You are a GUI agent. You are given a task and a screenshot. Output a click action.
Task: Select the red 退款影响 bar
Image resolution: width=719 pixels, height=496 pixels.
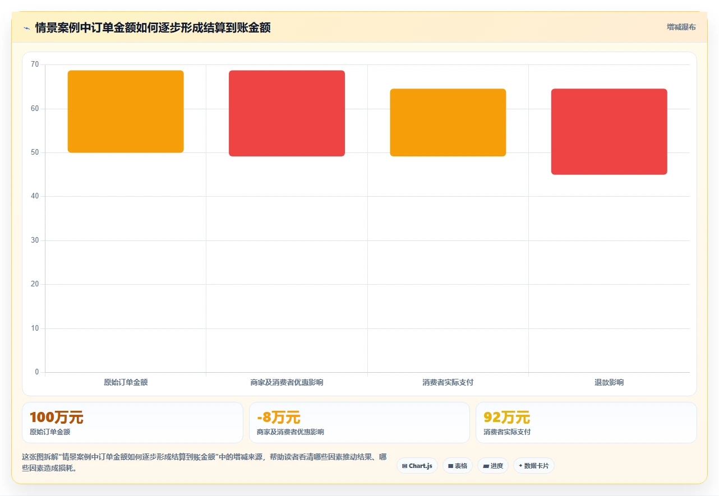609,132
